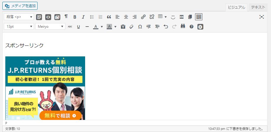Toggle bold formatting
The image size is (271, 132).
point(75,17)
